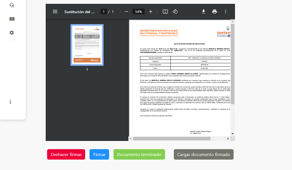Screen dimensions: 292x170
Task: Click the horizontal scrollbar right arrow
Action: pos(228,139)
